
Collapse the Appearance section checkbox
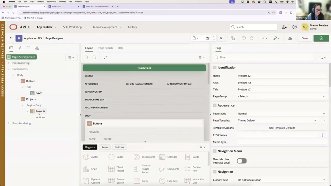215,105
